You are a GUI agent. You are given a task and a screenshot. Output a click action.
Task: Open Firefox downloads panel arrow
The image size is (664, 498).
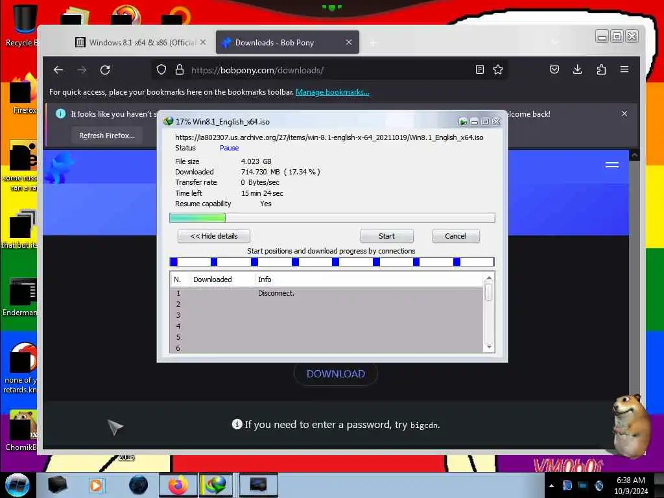pos(577,69)
